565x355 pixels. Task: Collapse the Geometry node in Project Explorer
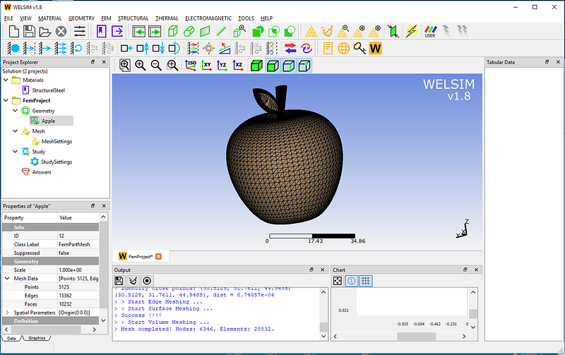[x=16, y=111]
